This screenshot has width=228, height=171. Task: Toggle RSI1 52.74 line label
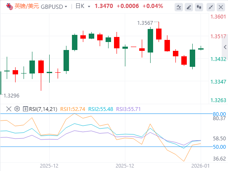point(72,109)
